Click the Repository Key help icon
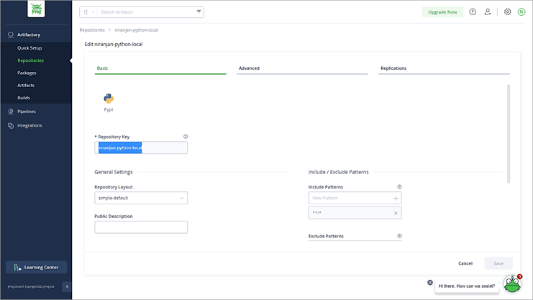 (x=186, y=136)
